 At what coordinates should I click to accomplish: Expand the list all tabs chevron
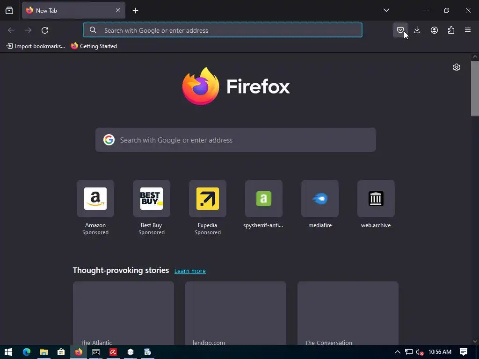[386, 10]
